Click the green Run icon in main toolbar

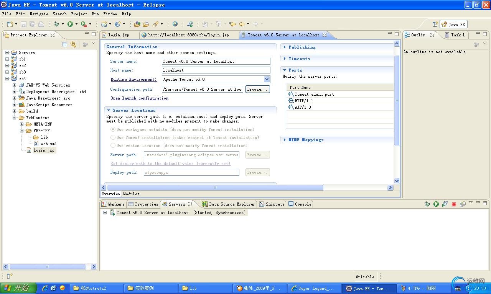70,24
